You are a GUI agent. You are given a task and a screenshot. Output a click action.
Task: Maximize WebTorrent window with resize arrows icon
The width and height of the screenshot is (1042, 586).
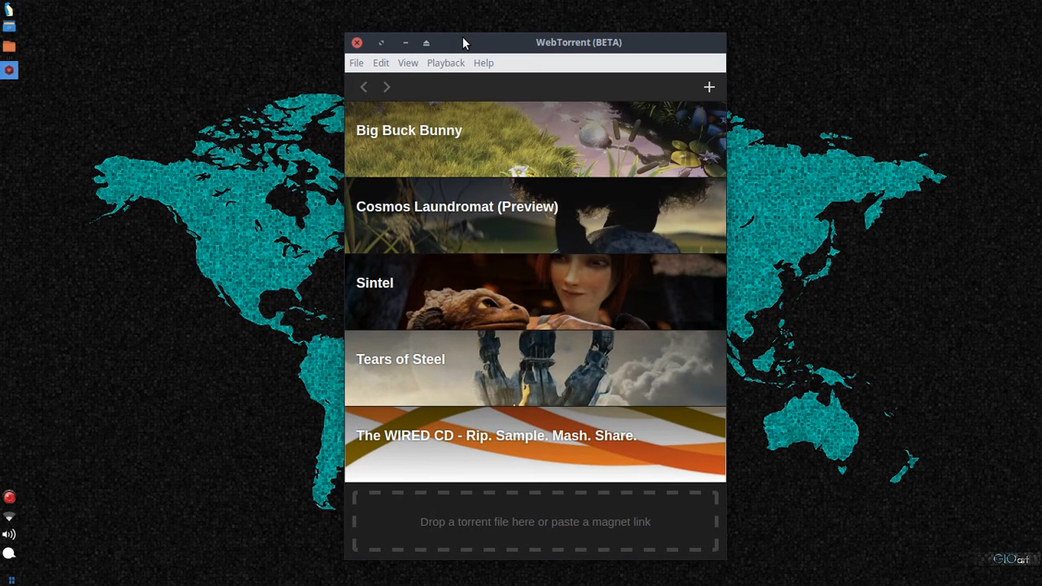pos(381,42)
